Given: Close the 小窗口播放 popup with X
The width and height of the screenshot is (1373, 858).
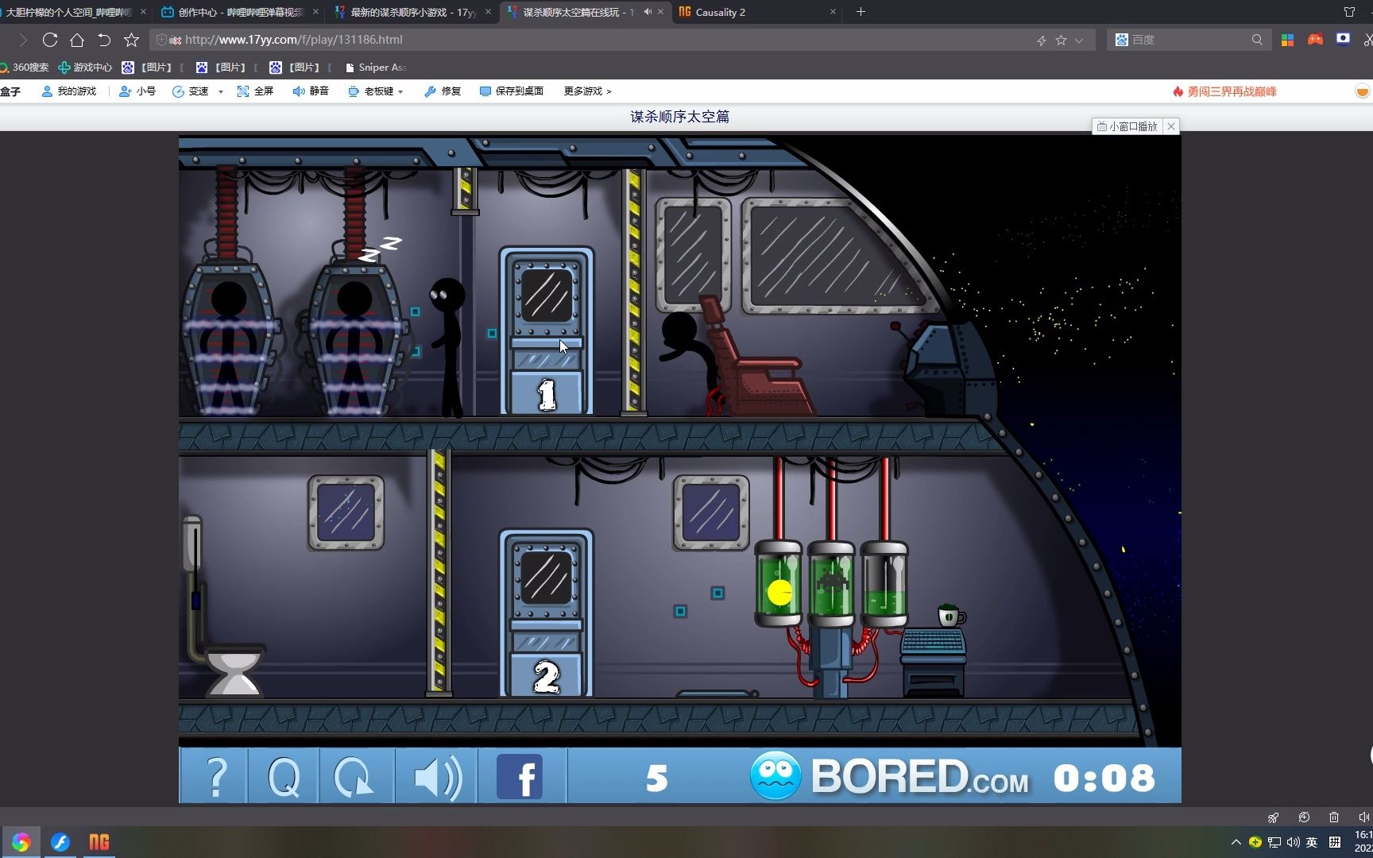Looking at the screenshot, I should pyautogui.click(x=1170, y=126).
